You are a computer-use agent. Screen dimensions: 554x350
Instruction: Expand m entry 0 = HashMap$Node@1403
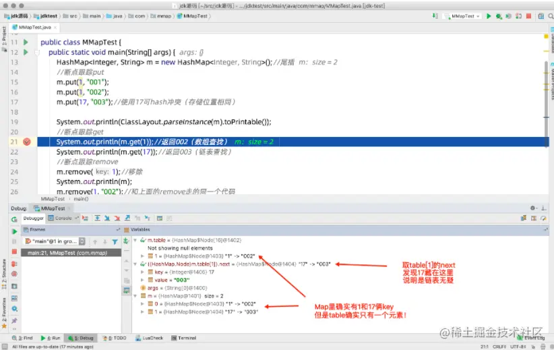click(x=142, y=304)
